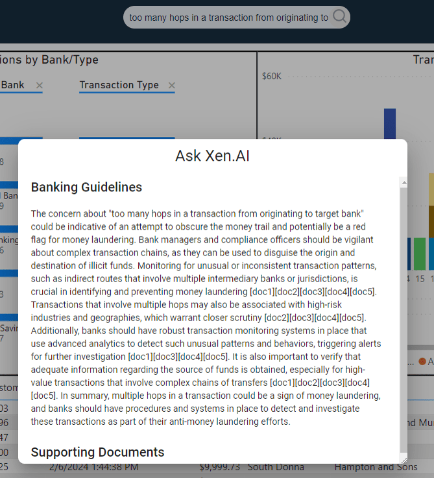Viewport: 434px width, 478px height.
Task: Click the Banking Guidelines heading
Action: pyautogui.click(x=86, y=187)
